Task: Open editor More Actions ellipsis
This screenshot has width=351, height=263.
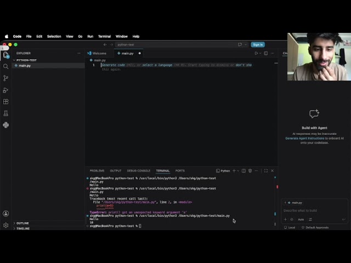Action: (272, 53)
